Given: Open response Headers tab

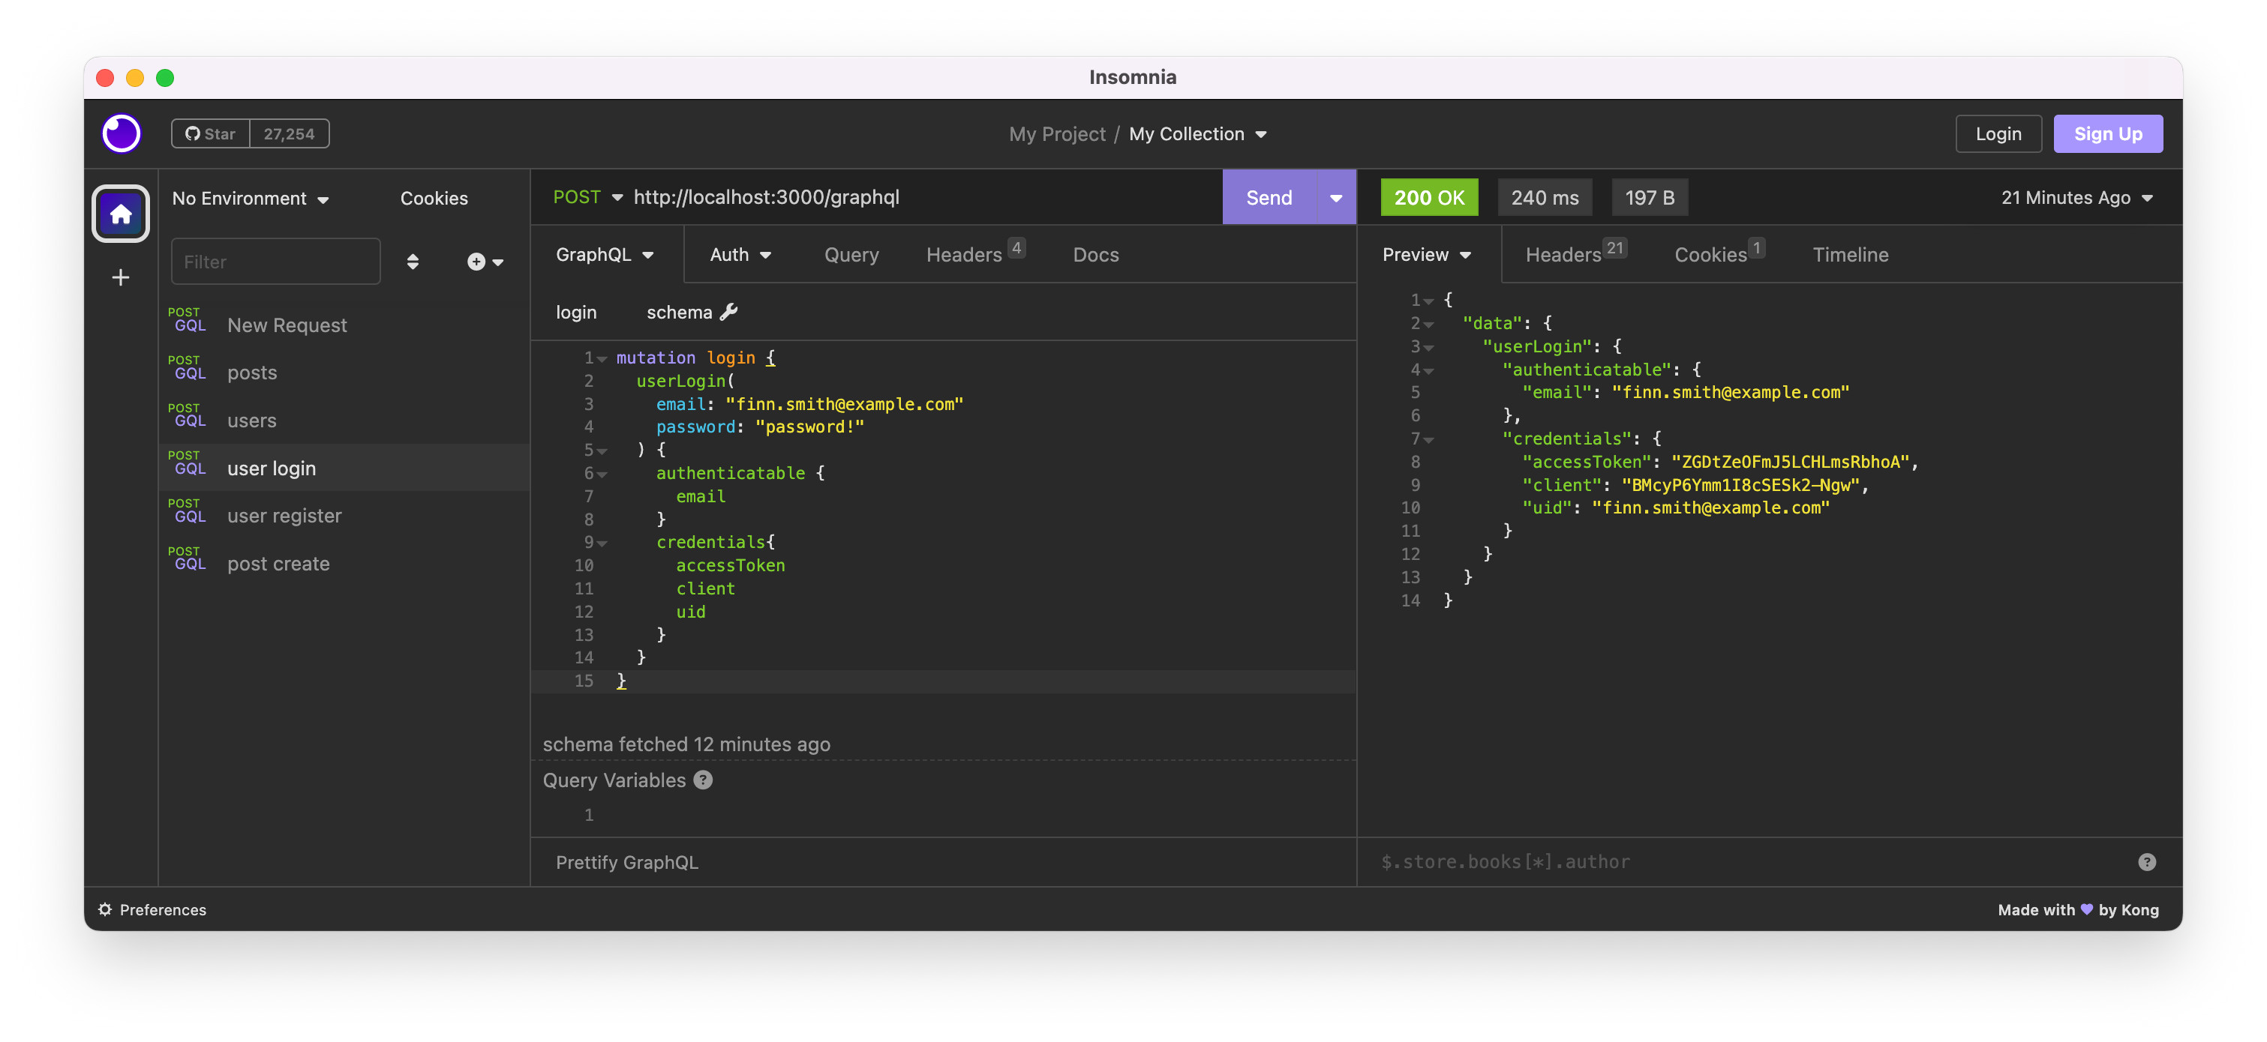Looking at the screenshot, I should (1575, 255).
